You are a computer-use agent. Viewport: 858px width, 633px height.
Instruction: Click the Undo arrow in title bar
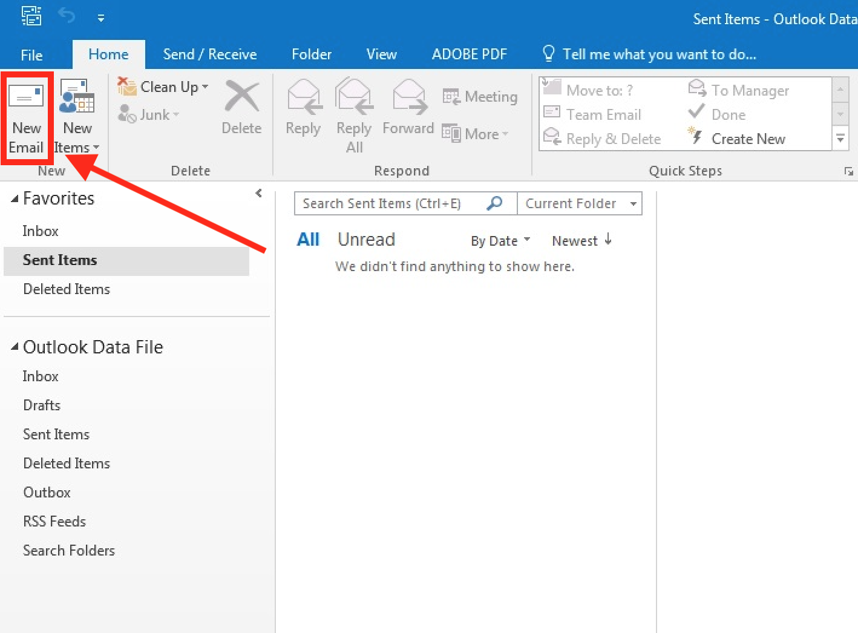(x=67, y=16)
